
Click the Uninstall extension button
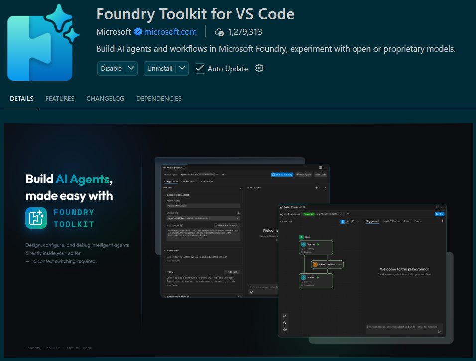point(160,69)
